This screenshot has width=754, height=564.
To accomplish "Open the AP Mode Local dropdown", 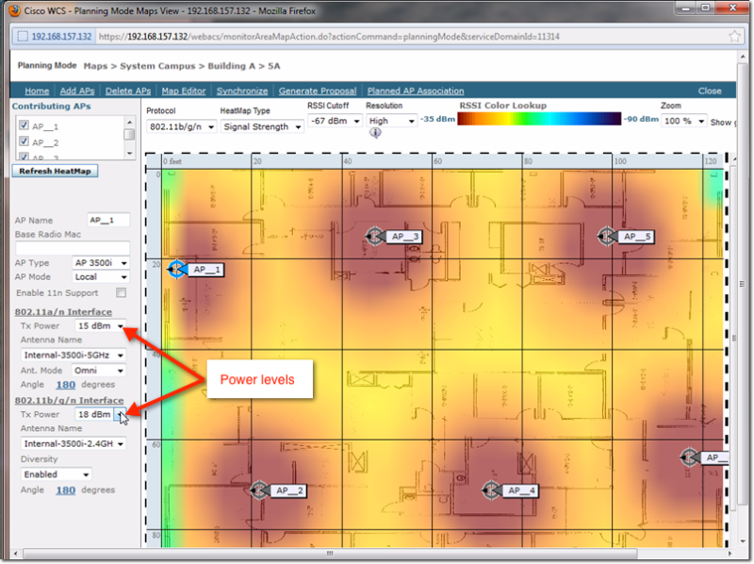I will click(101, 276).
